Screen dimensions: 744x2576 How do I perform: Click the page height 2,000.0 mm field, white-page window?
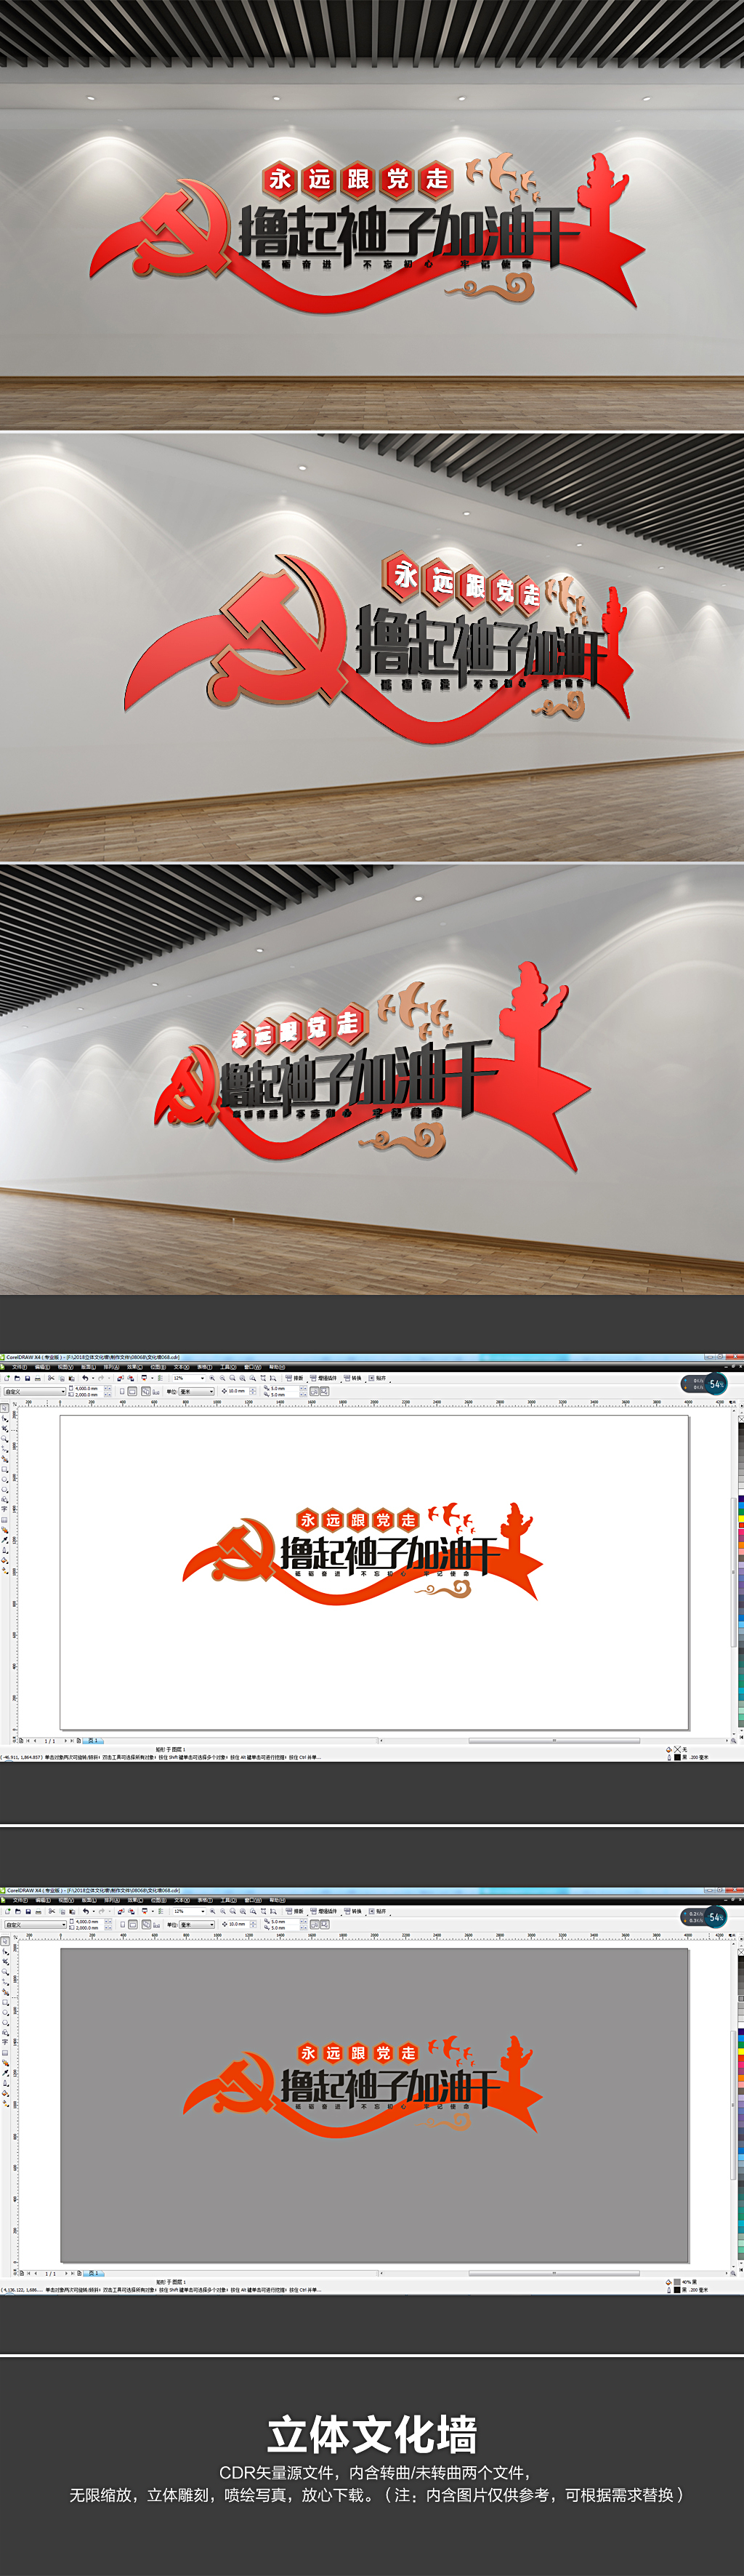(x=89, y=1395)
